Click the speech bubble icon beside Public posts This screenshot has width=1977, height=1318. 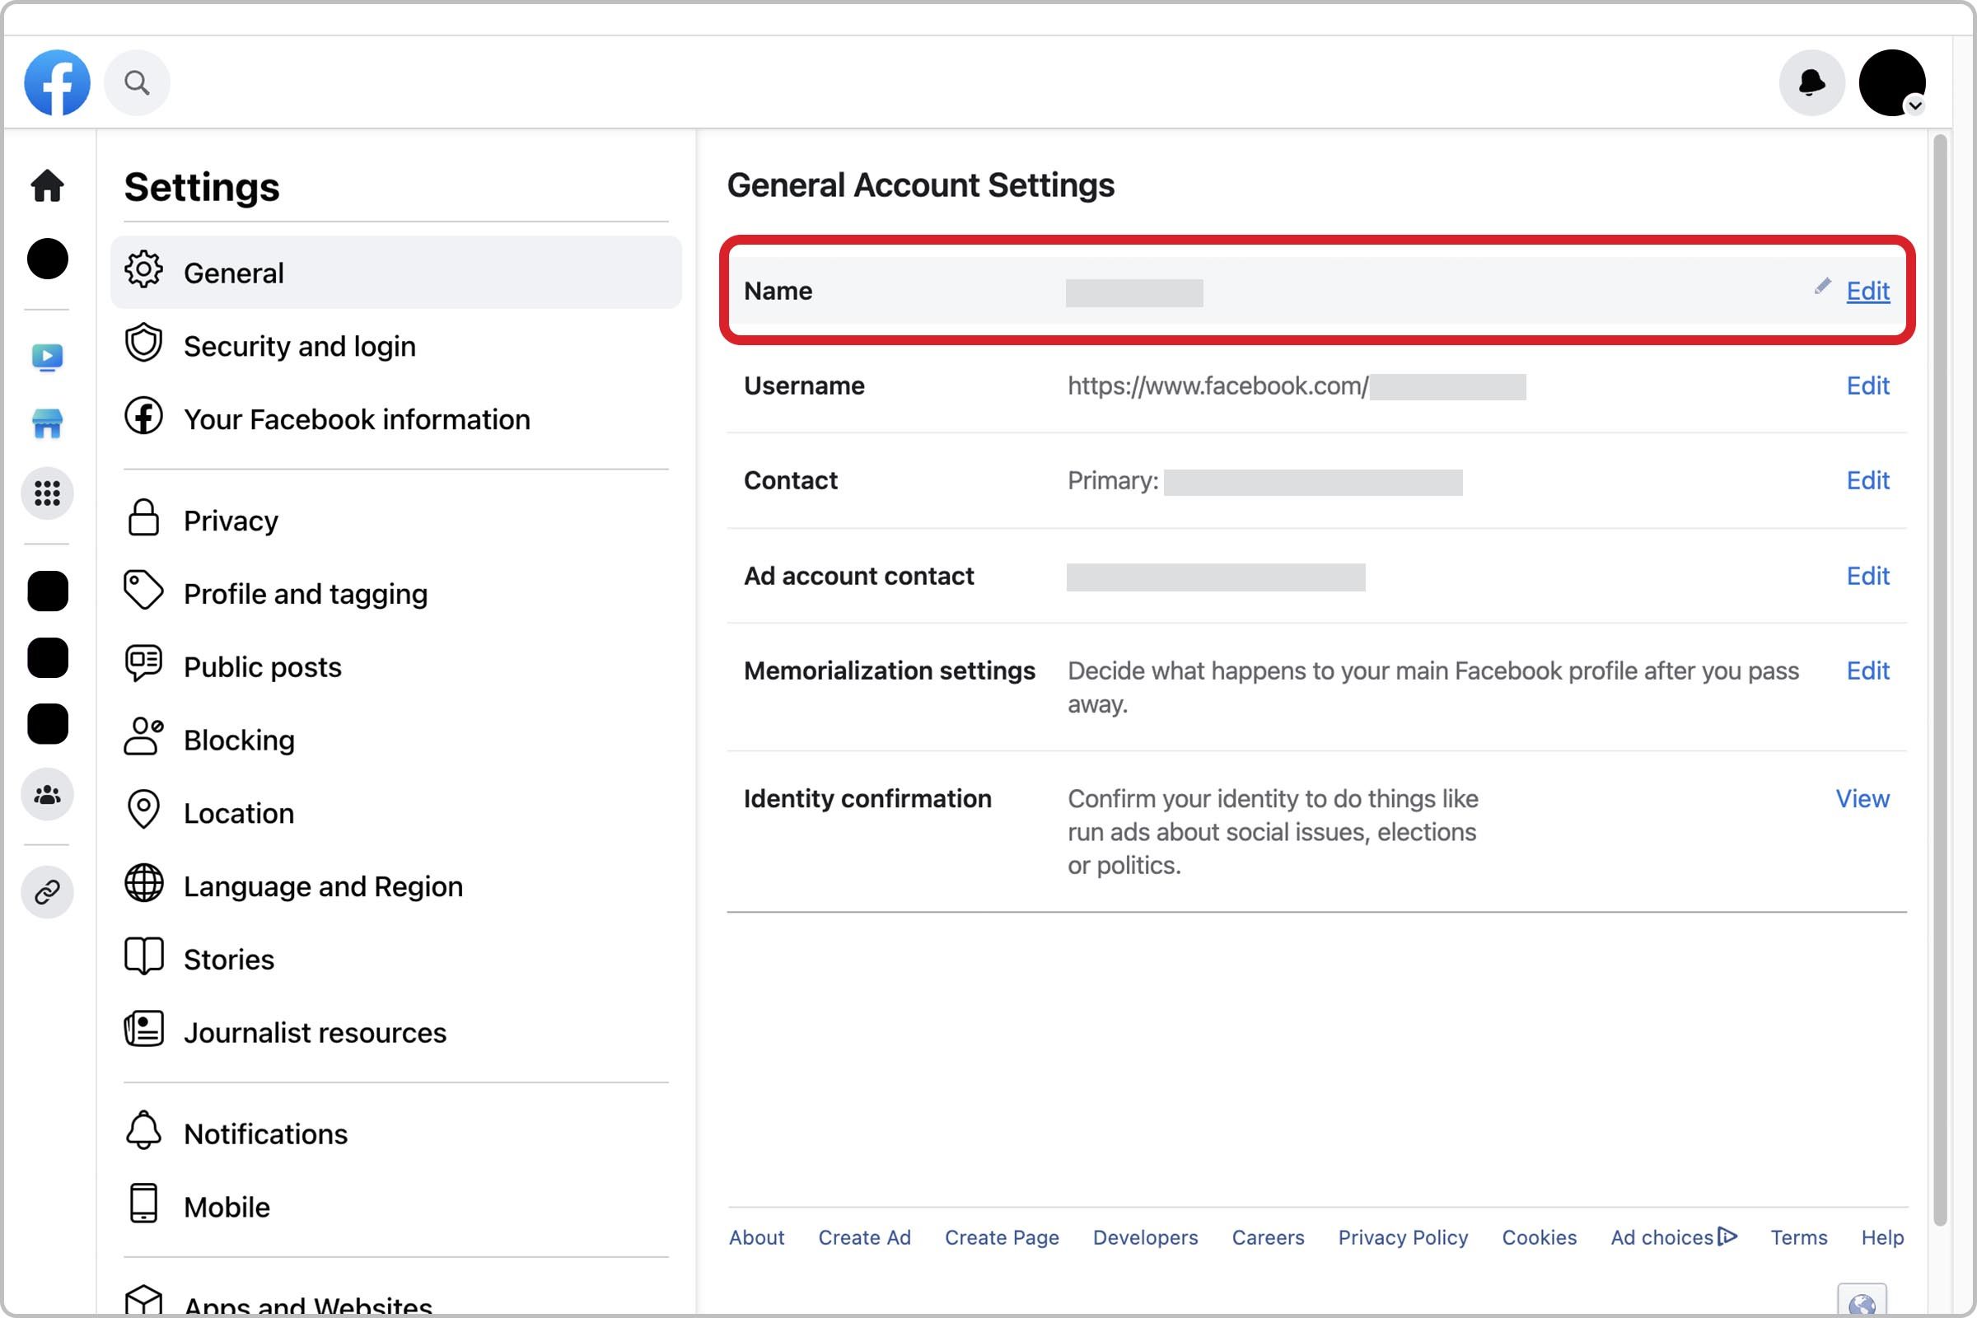143,663
